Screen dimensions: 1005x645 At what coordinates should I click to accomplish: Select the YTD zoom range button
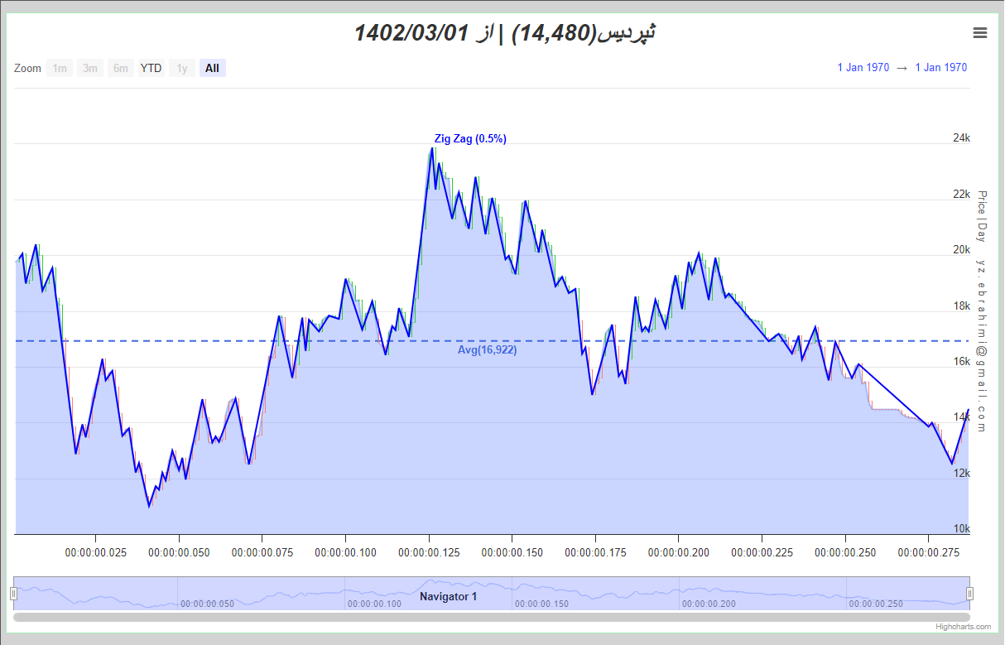[x=151, y=69]
